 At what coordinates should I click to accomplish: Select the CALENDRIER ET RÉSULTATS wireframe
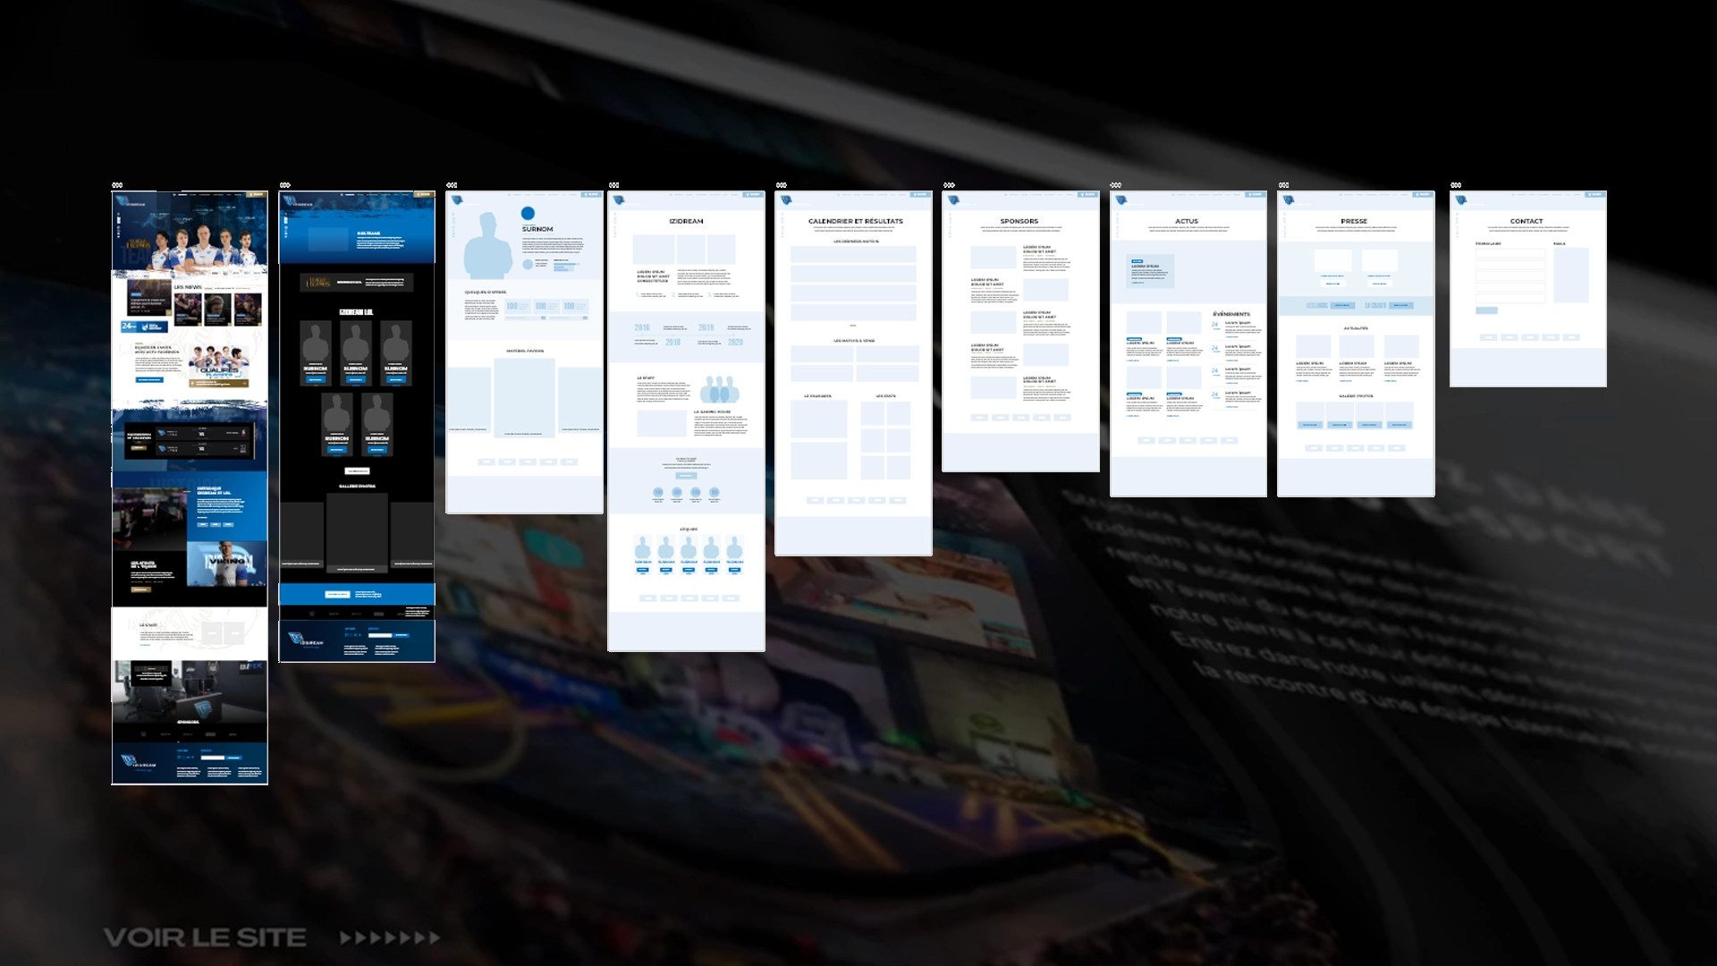pos(854,373)
